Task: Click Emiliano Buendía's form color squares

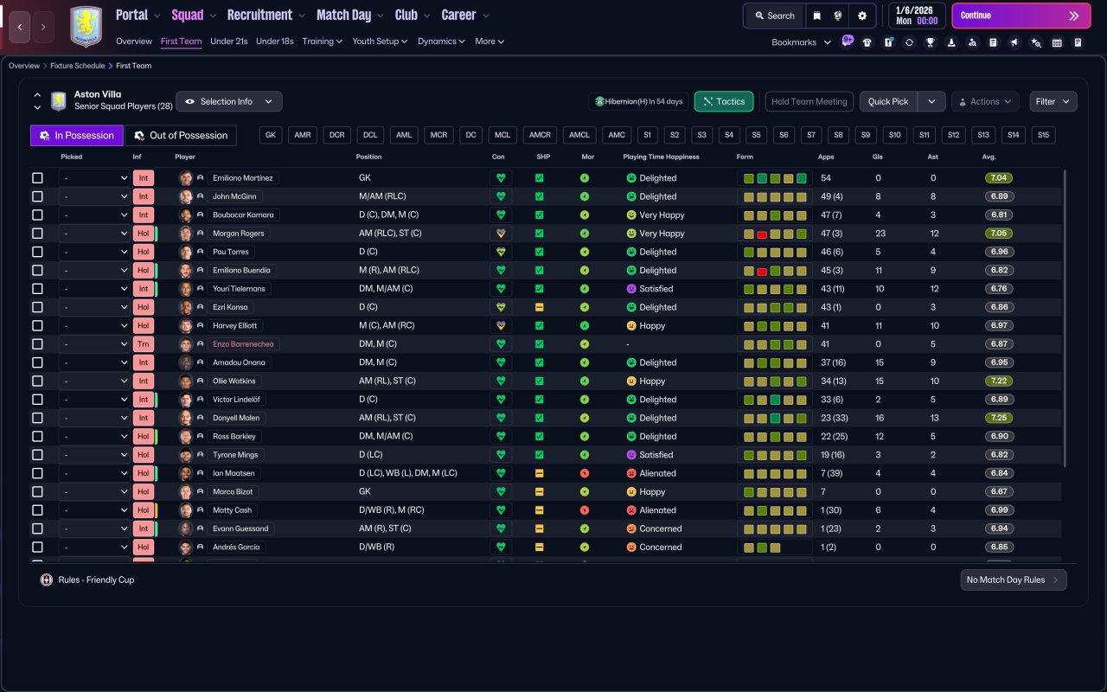Action: tap(774, 270)
